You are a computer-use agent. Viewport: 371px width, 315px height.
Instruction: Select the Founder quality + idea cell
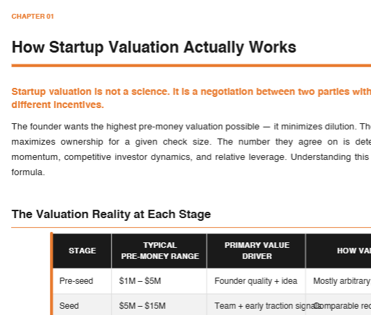click(257, 281)
